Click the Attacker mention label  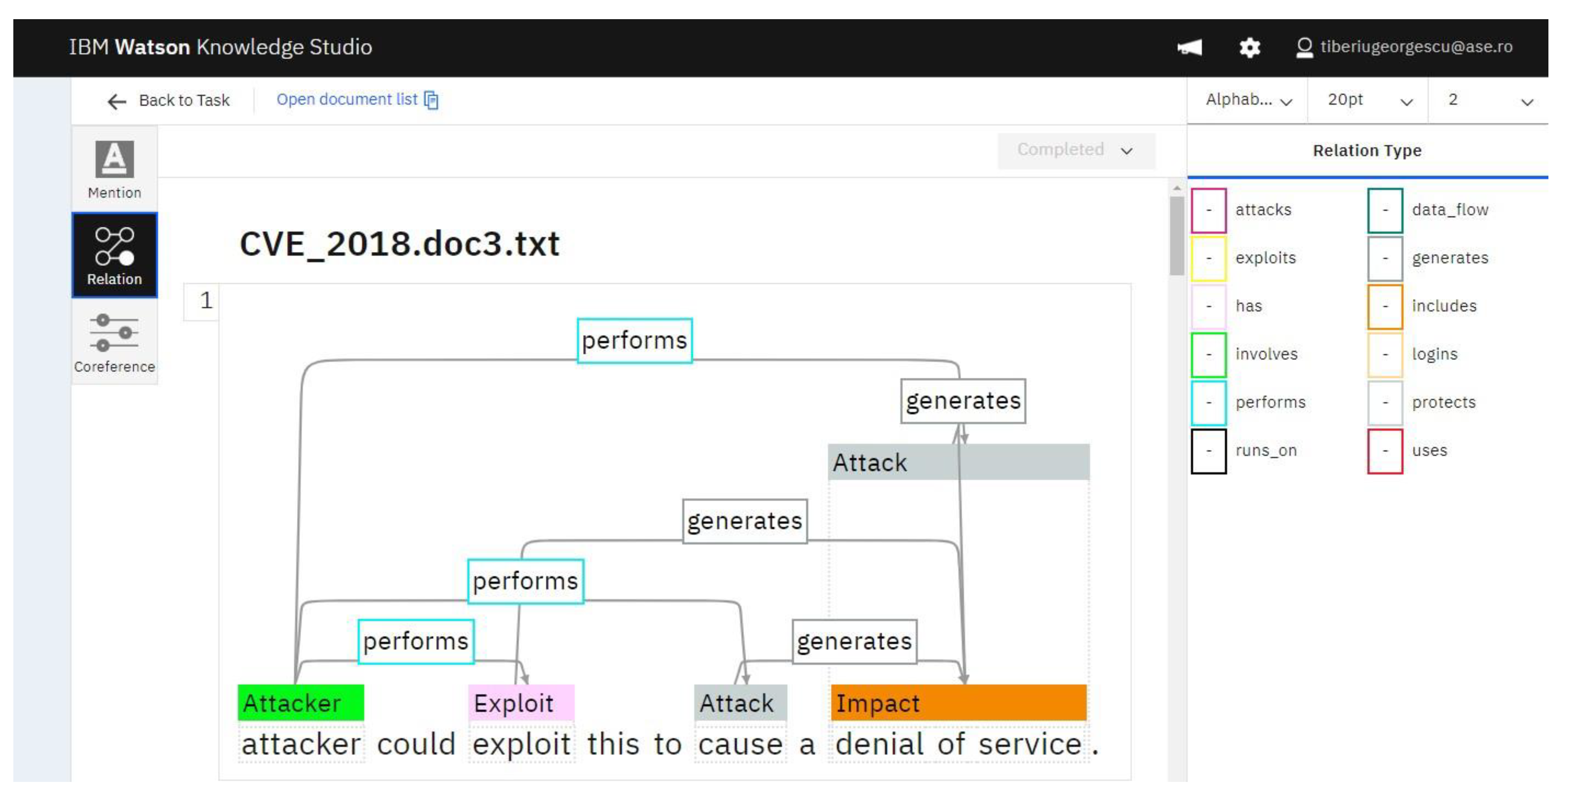(x=300, y=703)
